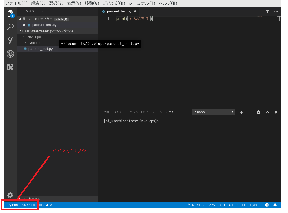Open the ターミナル(T) menu

point(142,3)
